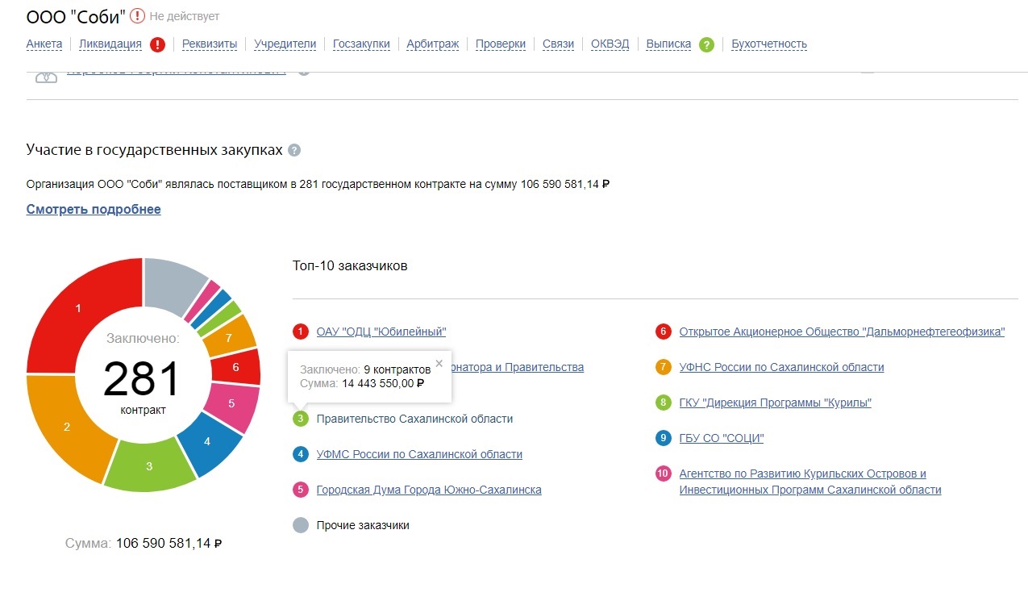Select orange segment 2 of donut chart
Image resolution: width=1028 pixels, height=605 pixels.
67,426
